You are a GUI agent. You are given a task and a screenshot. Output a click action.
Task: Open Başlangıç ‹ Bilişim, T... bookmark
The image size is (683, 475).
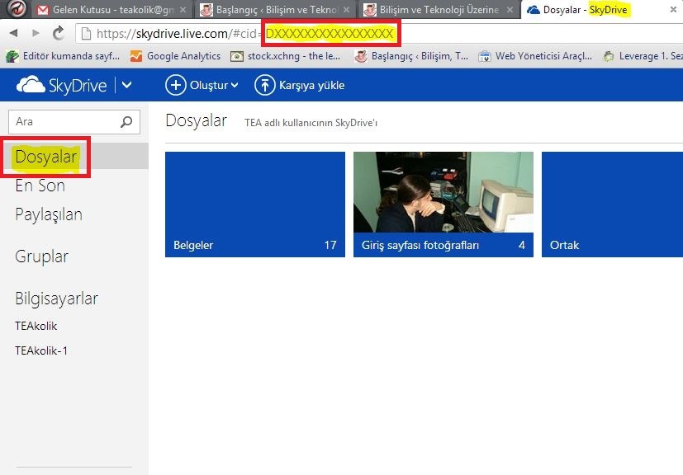pyautogui.click(x=411, y=56)
